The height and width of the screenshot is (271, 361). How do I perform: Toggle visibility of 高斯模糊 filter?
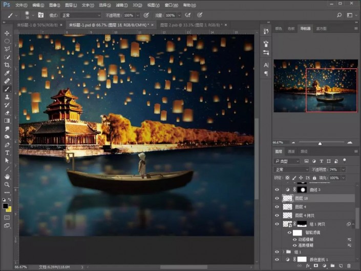pyautogui.click(x=294, y=245)
